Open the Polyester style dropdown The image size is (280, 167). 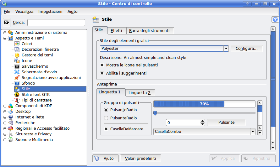(x=226, y=49)
